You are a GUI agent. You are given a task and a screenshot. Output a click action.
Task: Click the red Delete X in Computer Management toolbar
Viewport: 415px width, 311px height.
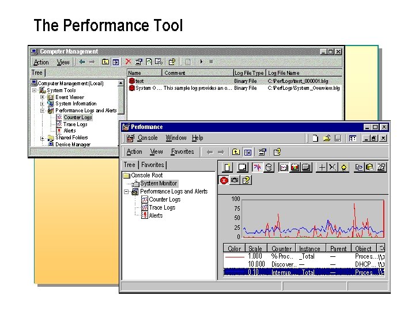pos(129,62)
